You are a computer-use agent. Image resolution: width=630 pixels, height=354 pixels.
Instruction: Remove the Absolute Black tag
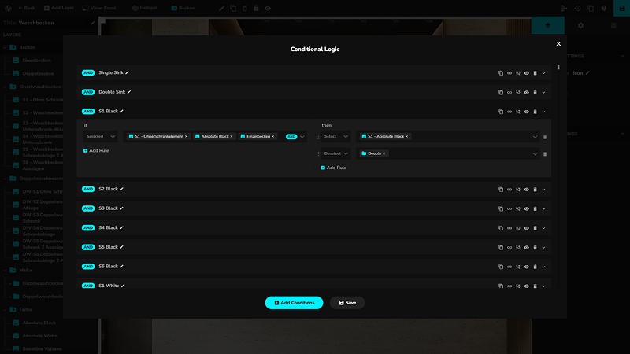tap(232, 137)
